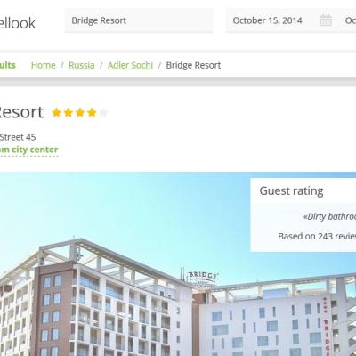Screen dimensions: 356x356
Task: Click the third gold rating star
Action: pos(80,113)
